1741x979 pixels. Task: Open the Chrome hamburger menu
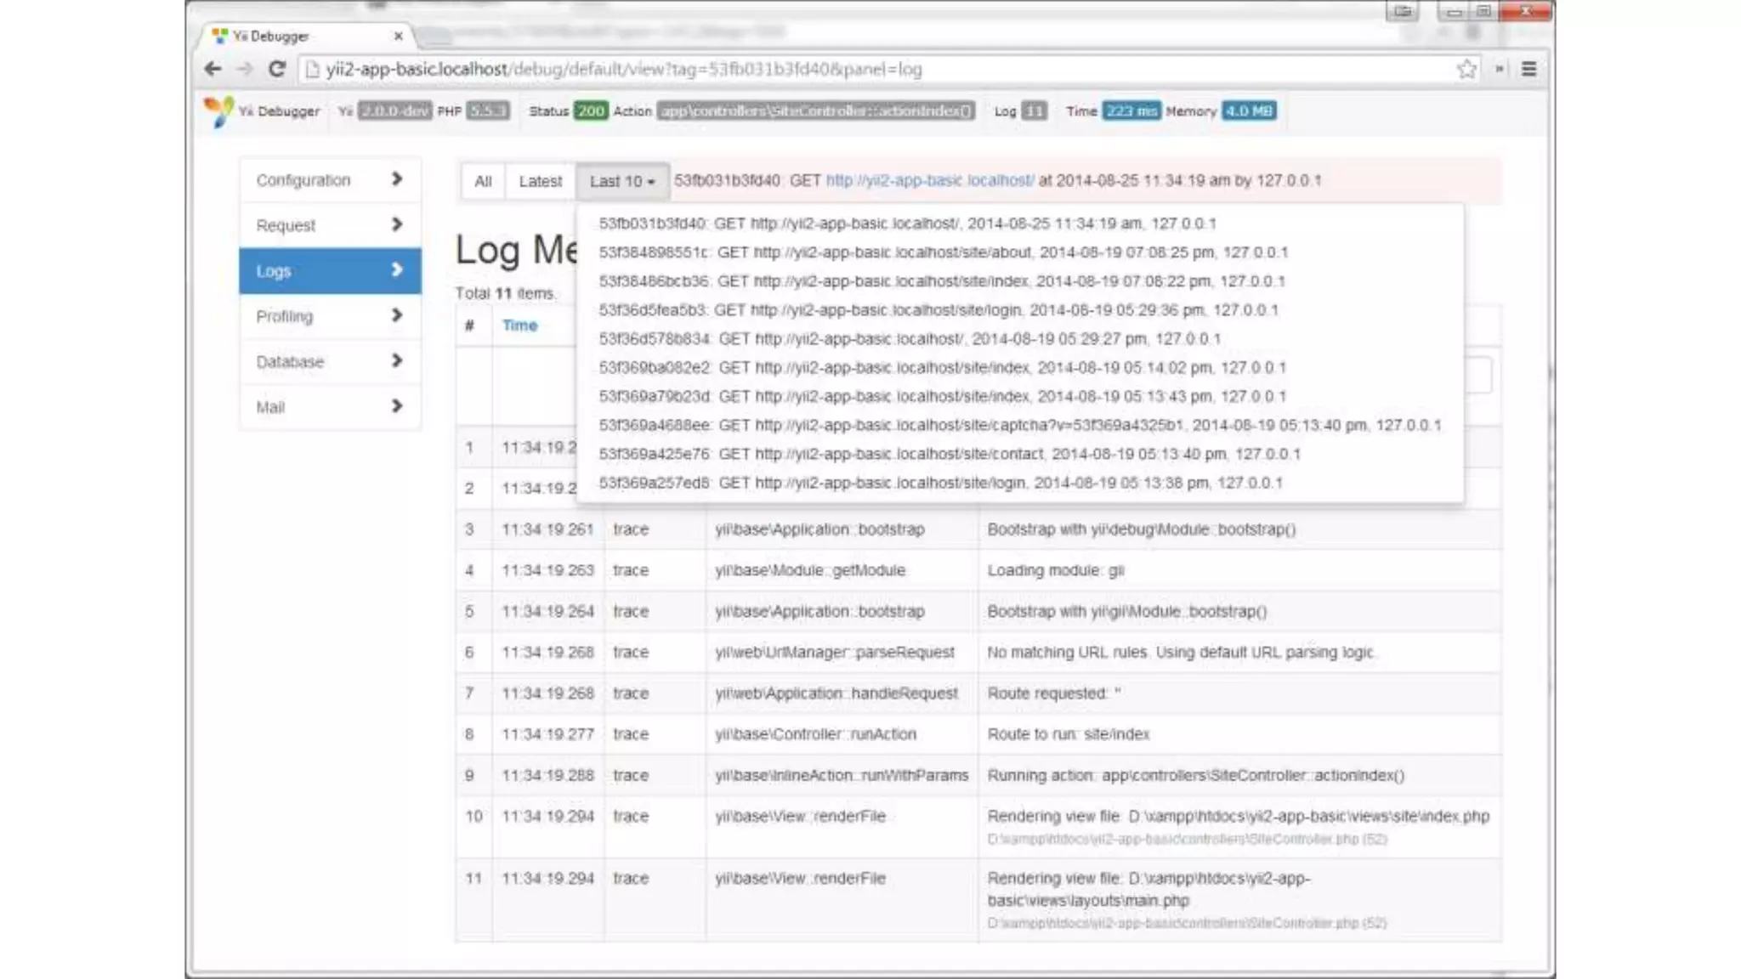pyautogui.click(x=1528, y=69)
